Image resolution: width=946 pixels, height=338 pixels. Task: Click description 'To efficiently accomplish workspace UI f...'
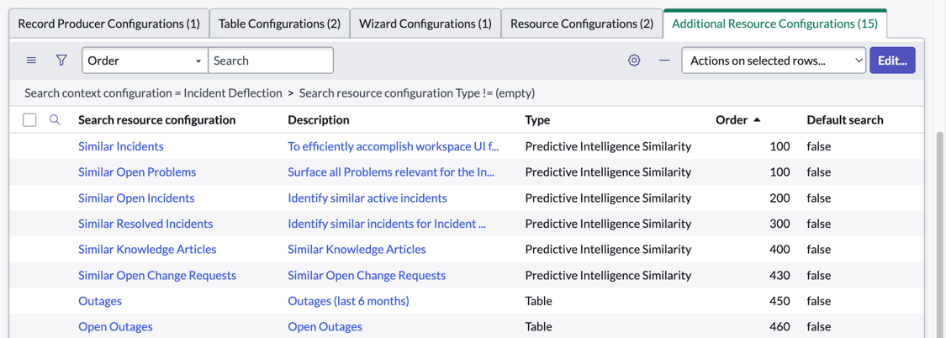pos(394,146)
